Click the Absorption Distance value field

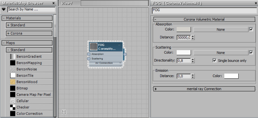[184, 37]
